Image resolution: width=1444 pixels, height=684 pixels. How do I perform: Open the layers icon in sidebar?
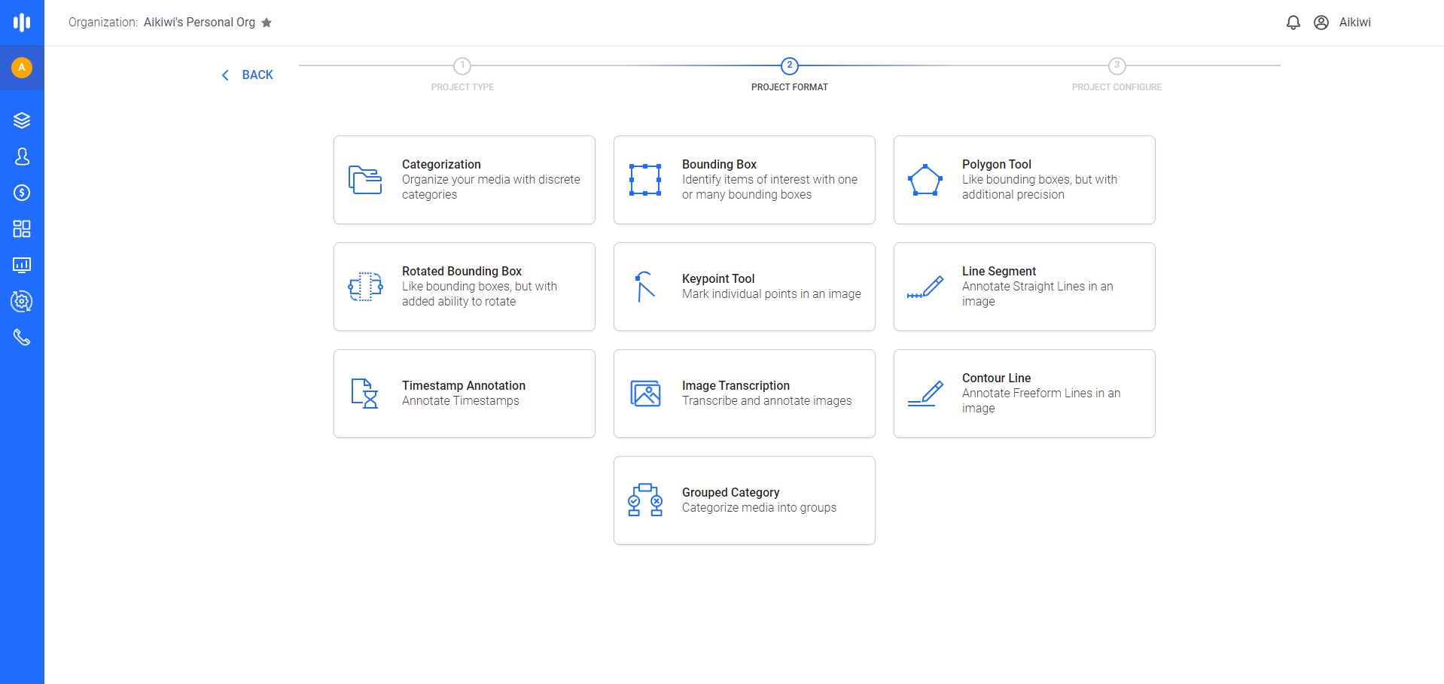point(22,120)
